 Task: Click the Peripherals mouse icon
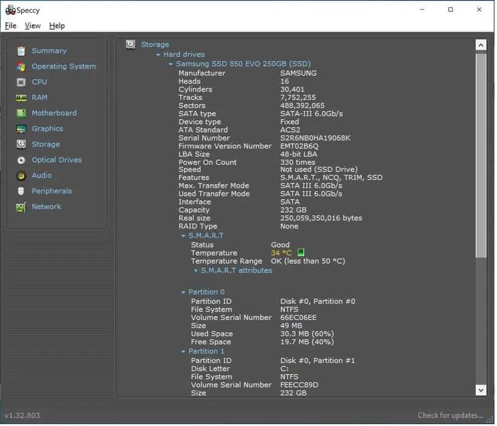pyautogui.click(x=21, y=191)
